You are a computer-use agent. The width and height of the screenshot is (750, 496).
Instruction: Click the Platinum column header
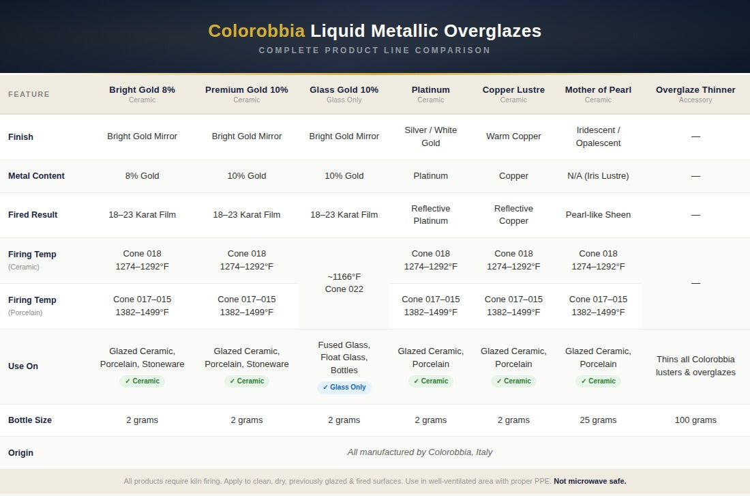coord(430,94)
